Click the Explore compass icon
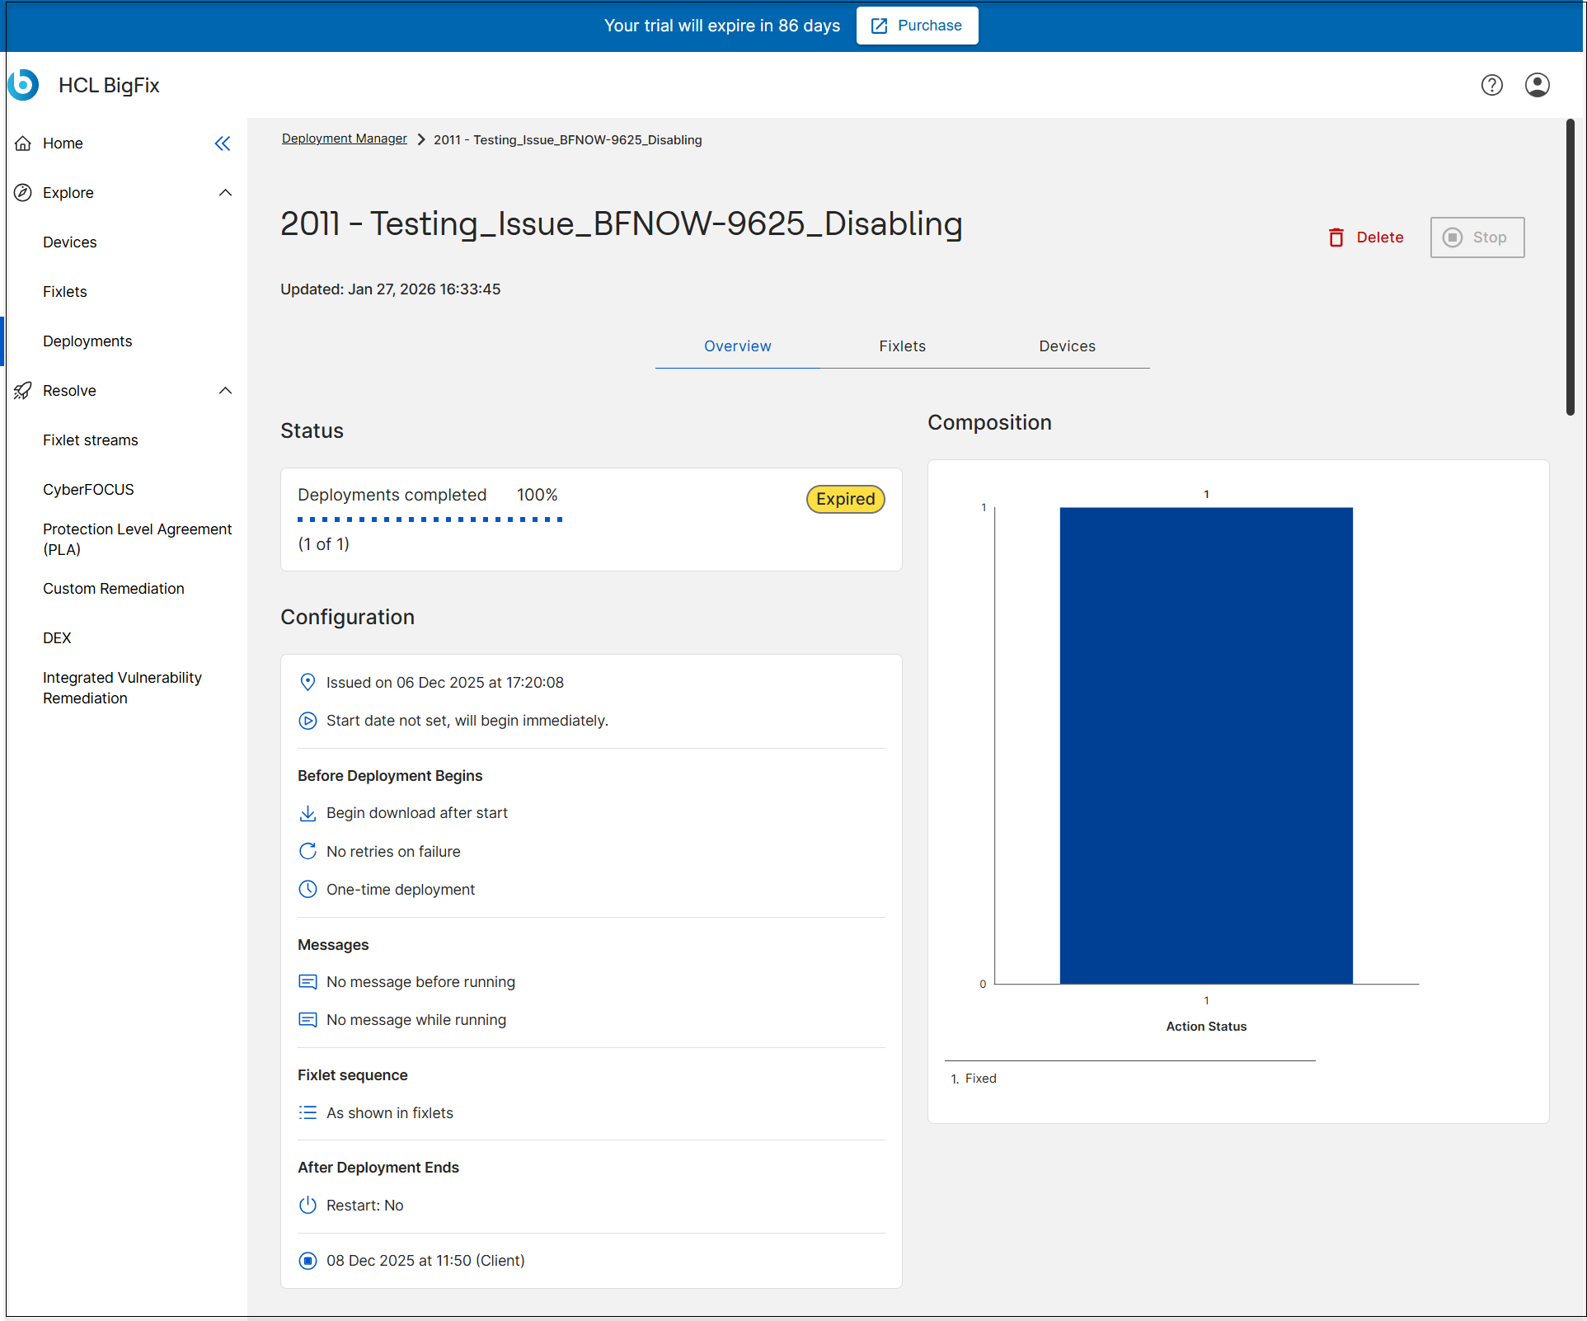1587x1321 pixels. click(x=23, y=193)
